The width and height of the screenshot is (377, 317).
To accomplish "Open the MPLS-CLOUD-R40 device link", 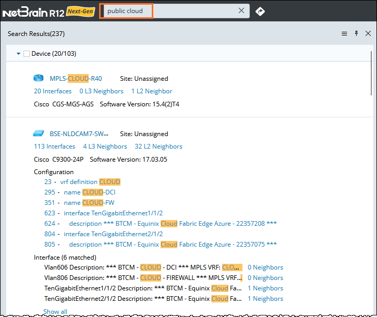I will (76, 79).
